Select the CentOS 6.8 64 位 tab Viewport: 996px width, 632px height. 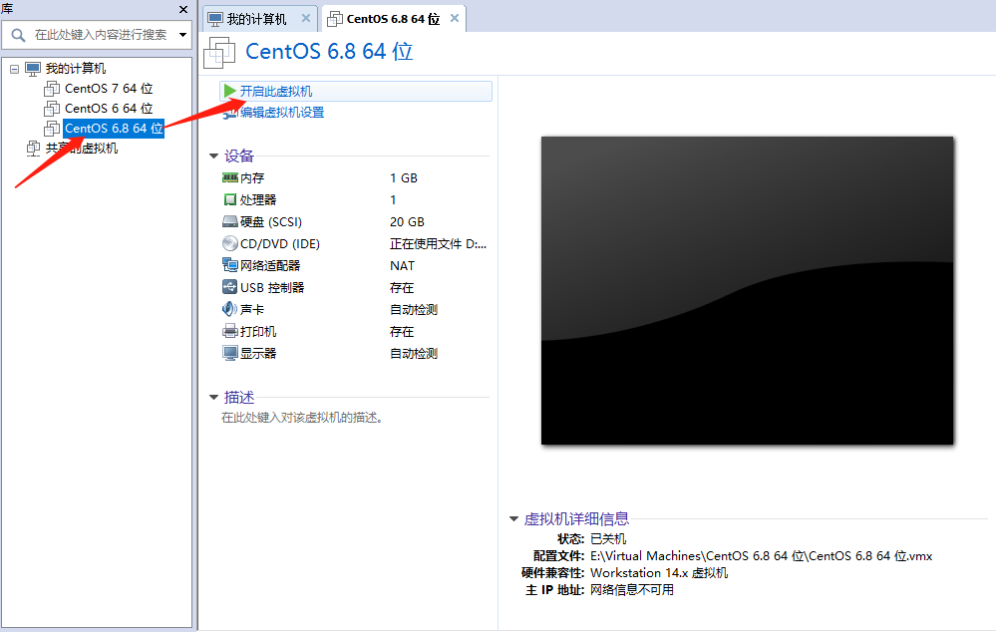[x=389, y=17]
